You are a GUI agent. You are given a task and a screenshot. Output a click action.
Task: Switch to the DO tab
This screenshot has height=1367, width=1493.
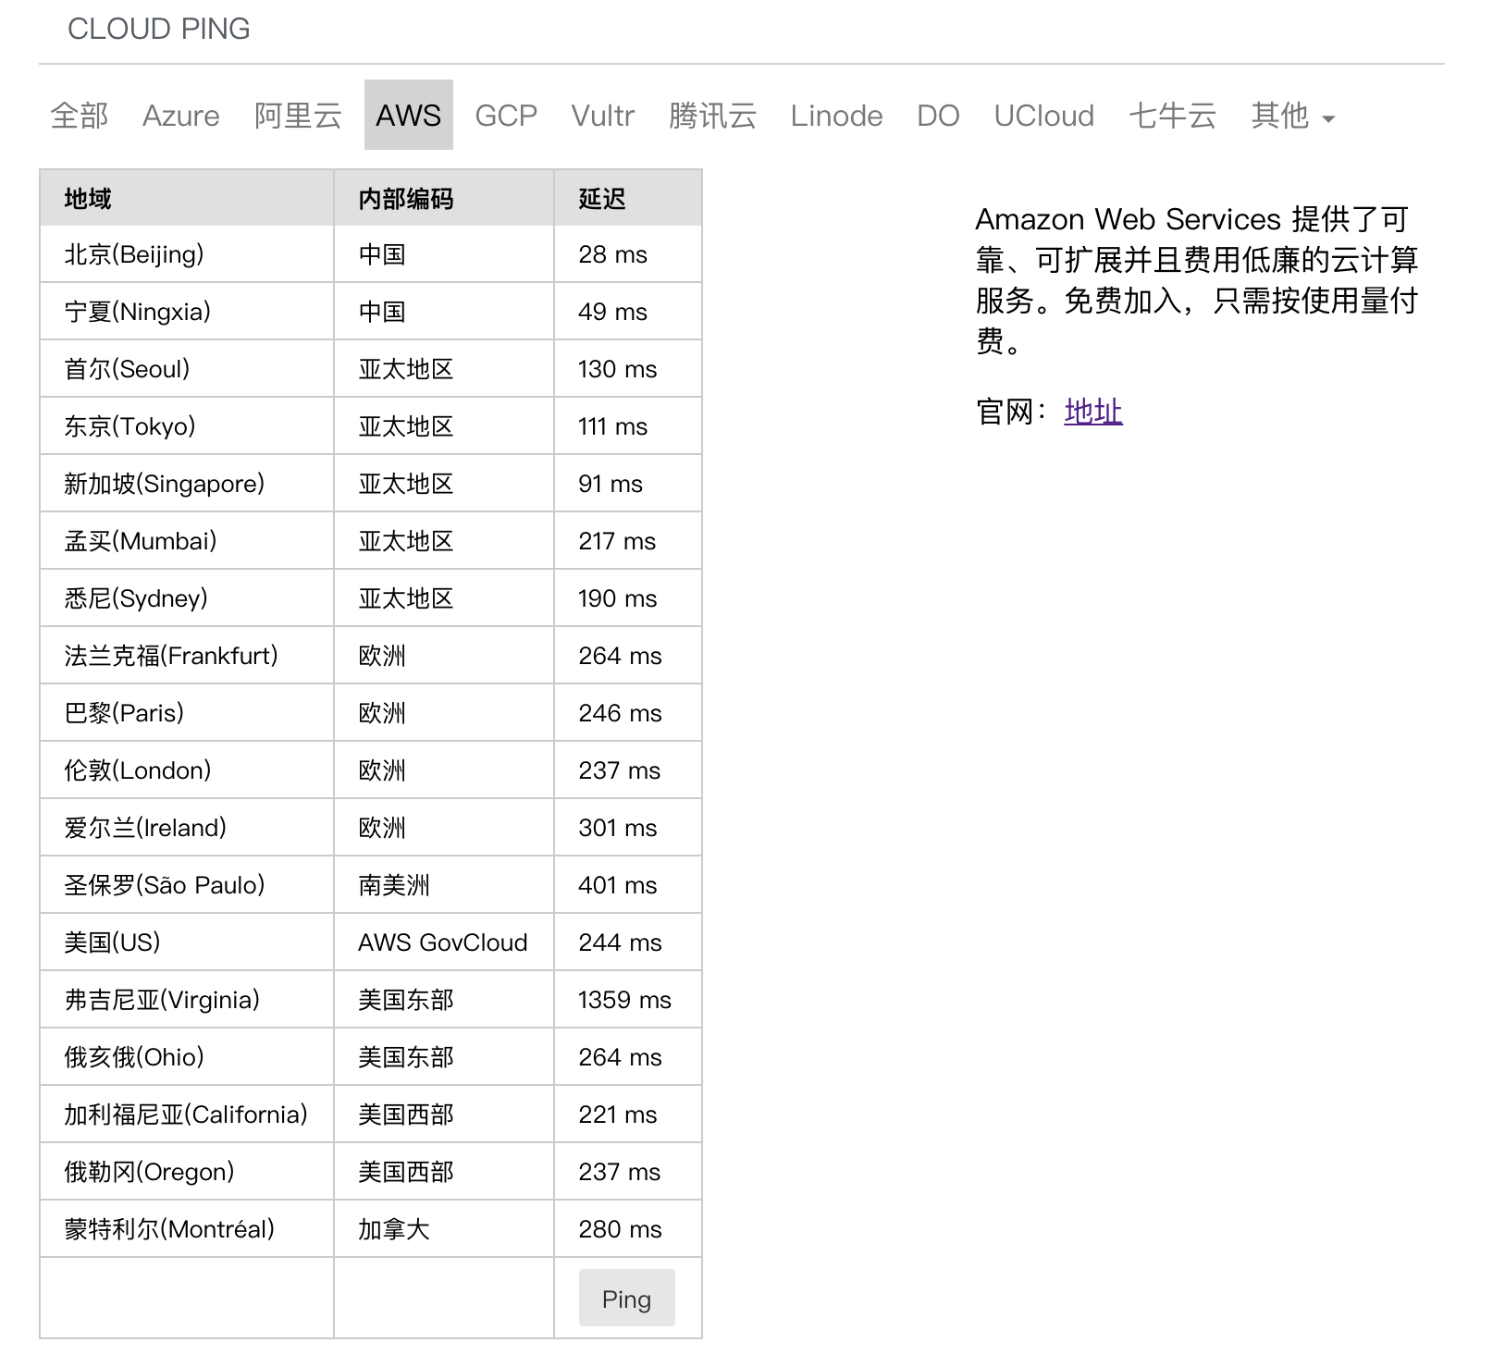point(937,115)
